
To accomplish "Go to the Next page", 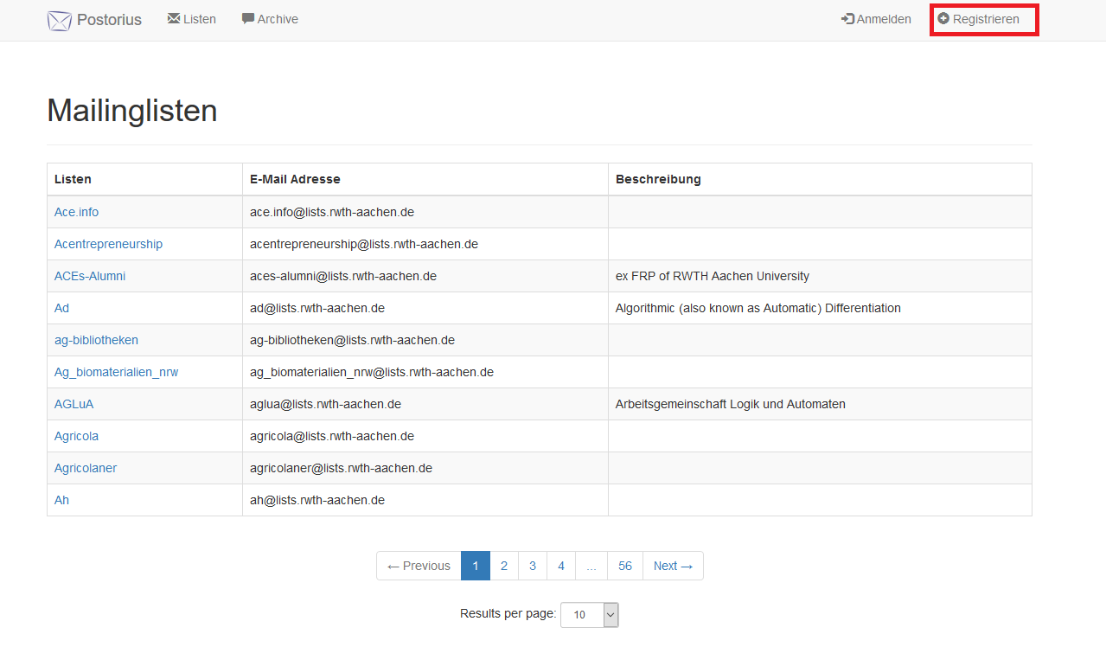I will 673,566.
